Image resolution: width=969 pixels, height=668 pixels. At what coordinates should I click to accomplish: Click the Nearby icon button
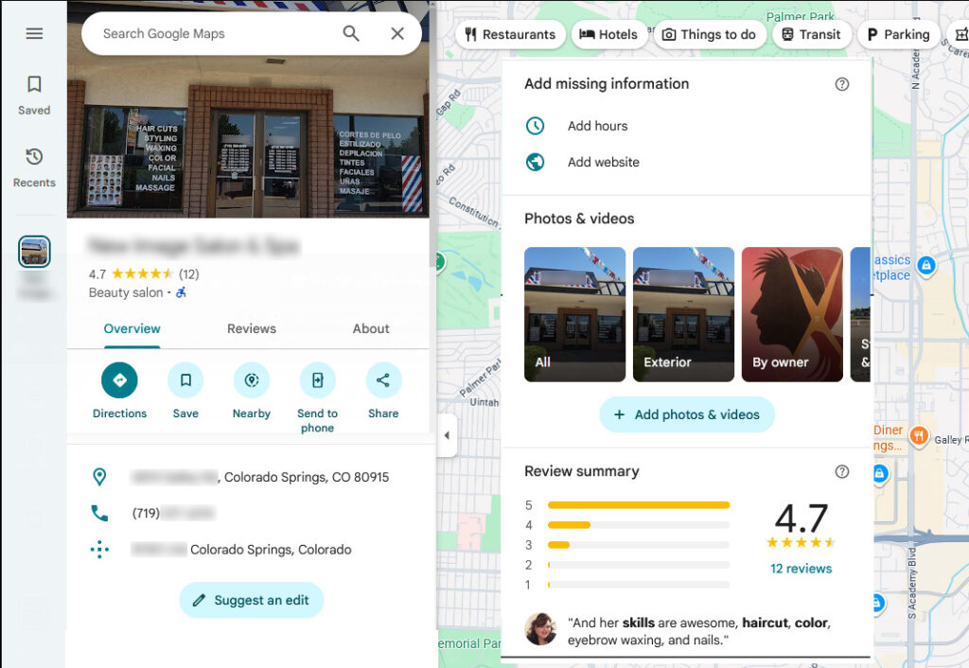(x=252, y=380)
